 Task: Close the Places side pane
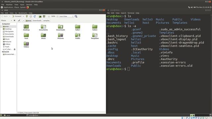coord(15,20)
